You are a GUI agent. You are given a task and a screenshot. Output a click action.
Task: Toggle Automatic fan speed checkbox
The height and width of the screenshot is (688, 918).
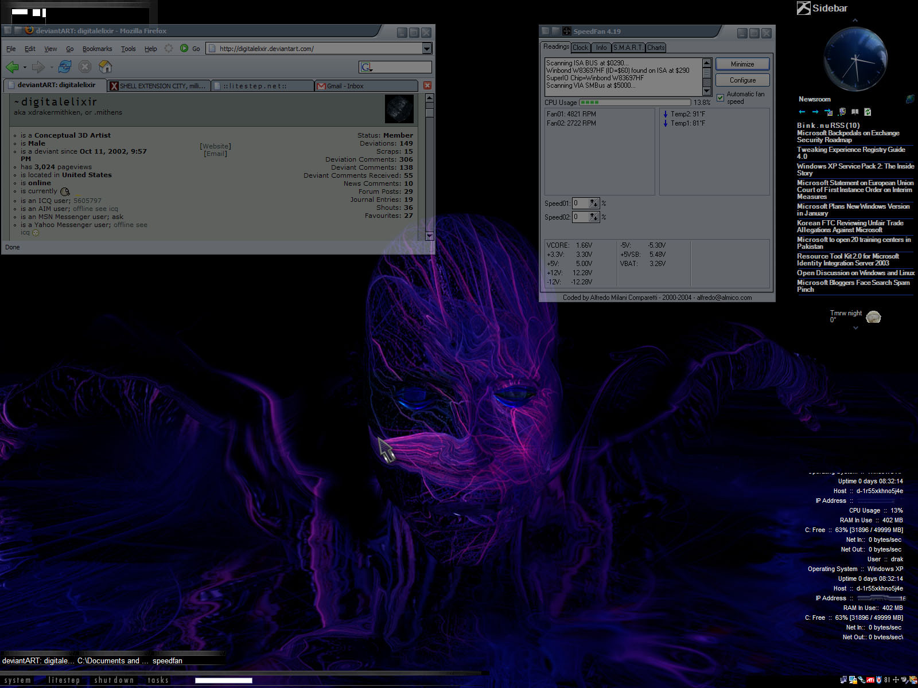[721, 98]
